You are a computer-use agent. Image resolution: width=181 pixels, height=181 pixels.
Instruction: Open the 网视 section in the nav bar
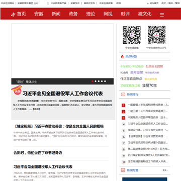(x=108, y=14)
